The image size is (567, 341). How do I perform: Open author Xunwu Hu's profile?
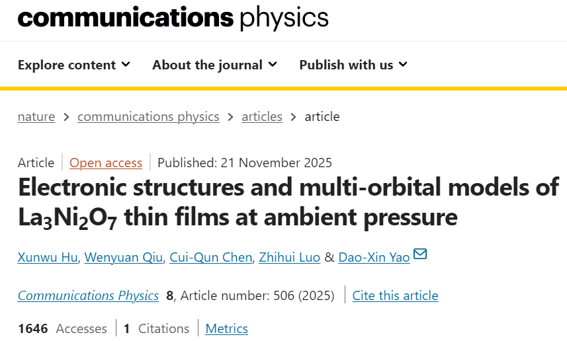tap(48, 257)
